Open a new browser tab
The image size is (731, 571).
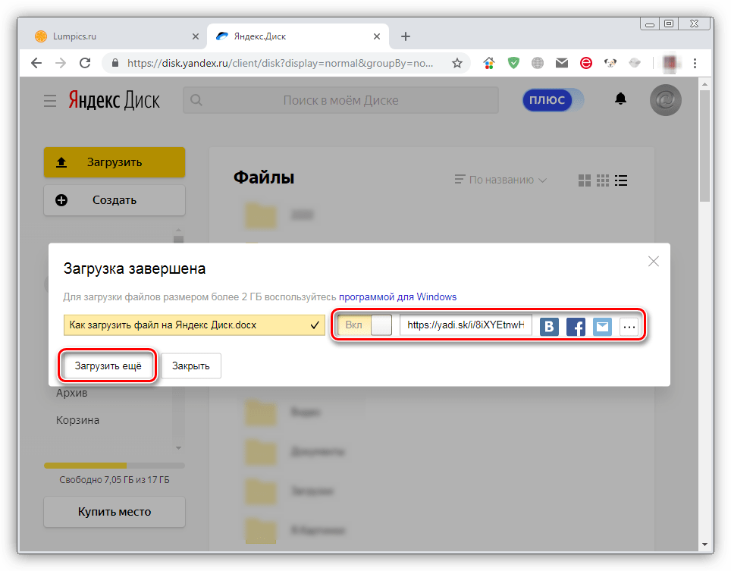pos(406,36)
